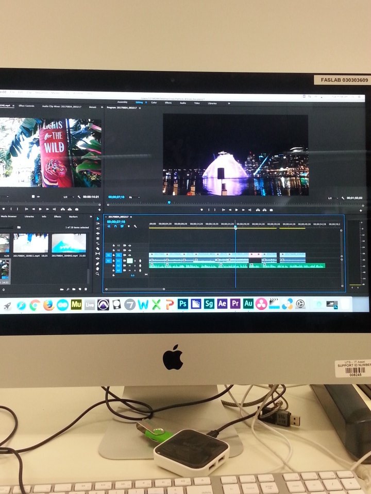
Task: Toggle V1 track output eye icon
Action: pyautogui.click(x=130, y=255)
